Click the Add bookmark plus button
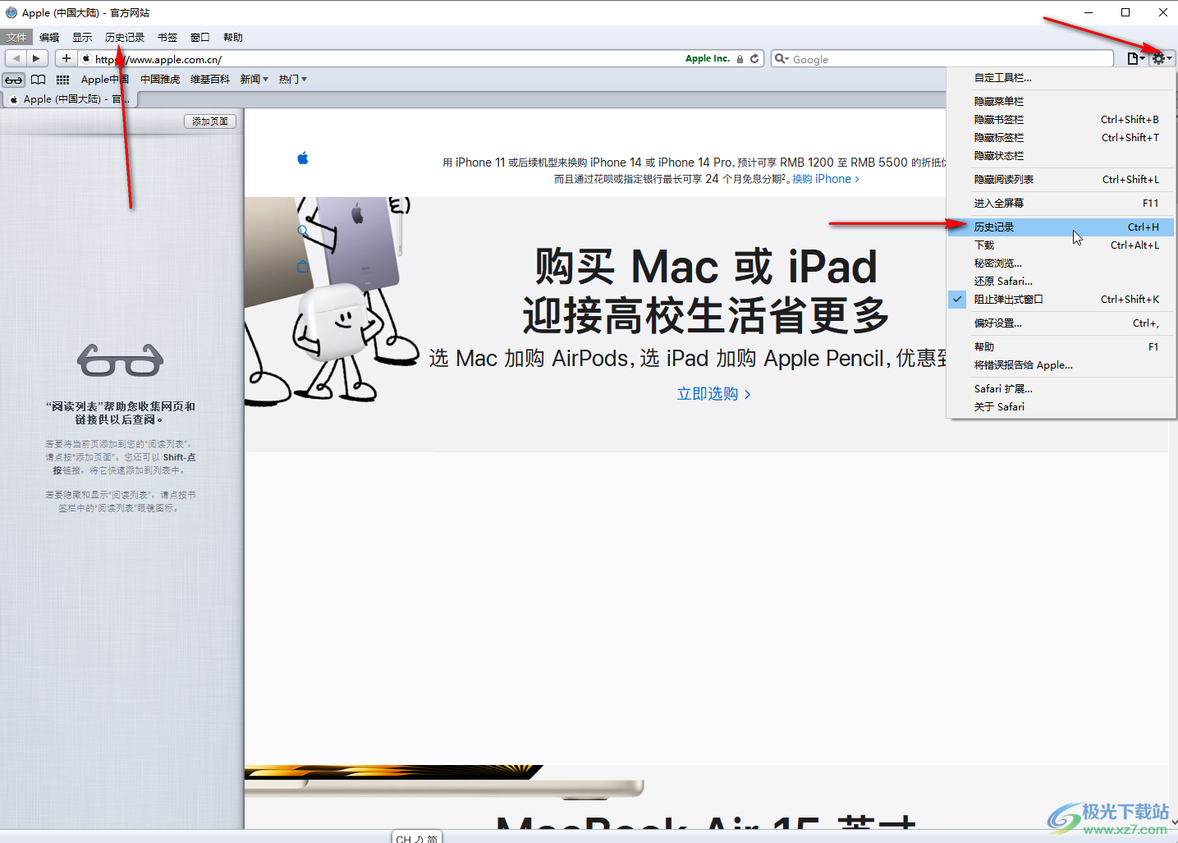1178x843 pixels. (66, 58)
